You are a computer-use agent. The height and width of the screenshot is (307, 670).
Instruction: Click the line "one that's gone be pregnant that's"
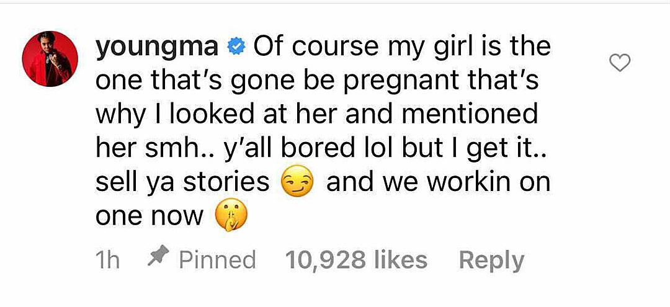(x=317, y=81)
